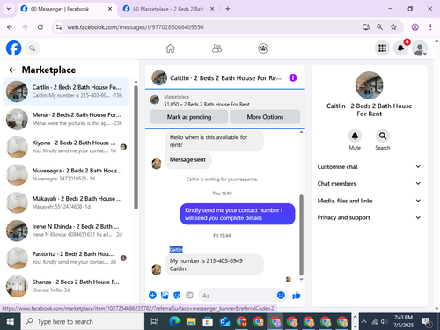The height and width of the screenshot is (330, 440).
Task: Open the Shanza conversation
Action: [67, 286]
